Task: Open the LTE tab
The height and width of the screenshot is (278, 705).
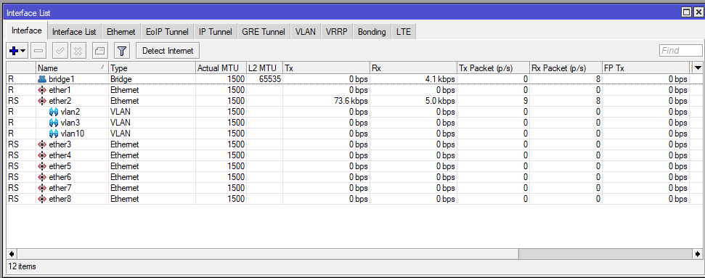Action: (x=404, y=32)
